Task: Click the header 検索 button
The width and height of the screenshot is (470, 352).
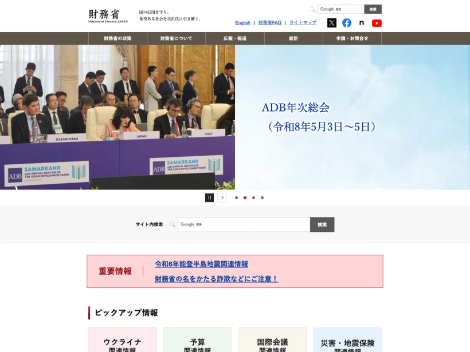Action: pyautogui.click(x=373, y=9)
